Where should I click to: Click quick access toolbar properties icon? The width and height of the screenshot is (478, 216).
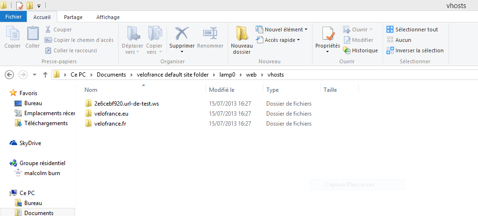[x=20, y=6]
